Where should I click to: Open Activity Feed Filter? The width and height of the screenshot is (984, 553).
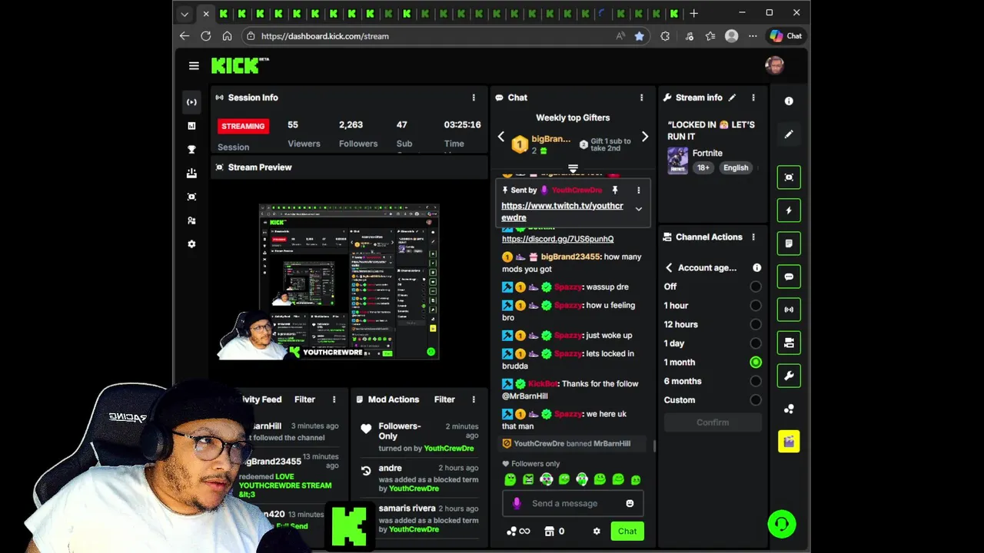tap(304, 399)
